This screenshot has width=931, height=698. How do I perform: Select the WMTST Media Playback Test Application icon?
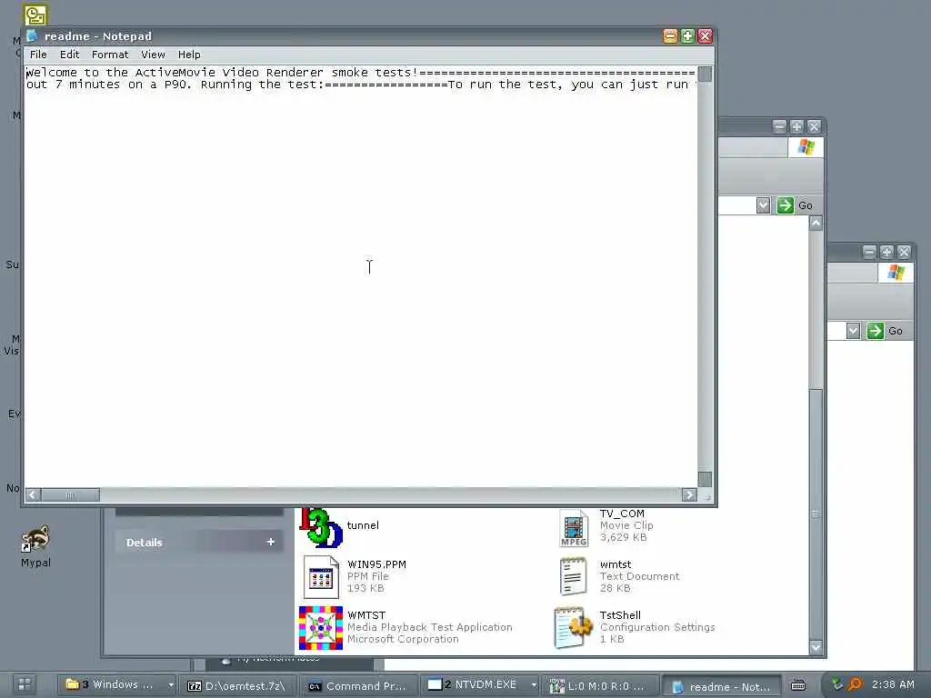pos(321,627)
